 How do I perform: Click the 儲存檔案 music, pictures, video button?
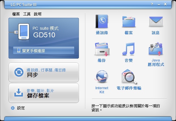[x=44, y=93]
